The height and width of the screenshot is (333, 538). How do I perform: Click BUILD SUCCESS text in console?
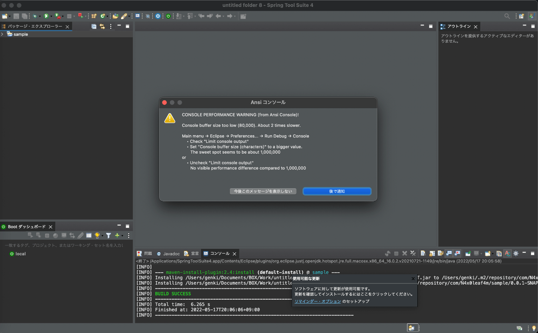(x=173, y=294)
